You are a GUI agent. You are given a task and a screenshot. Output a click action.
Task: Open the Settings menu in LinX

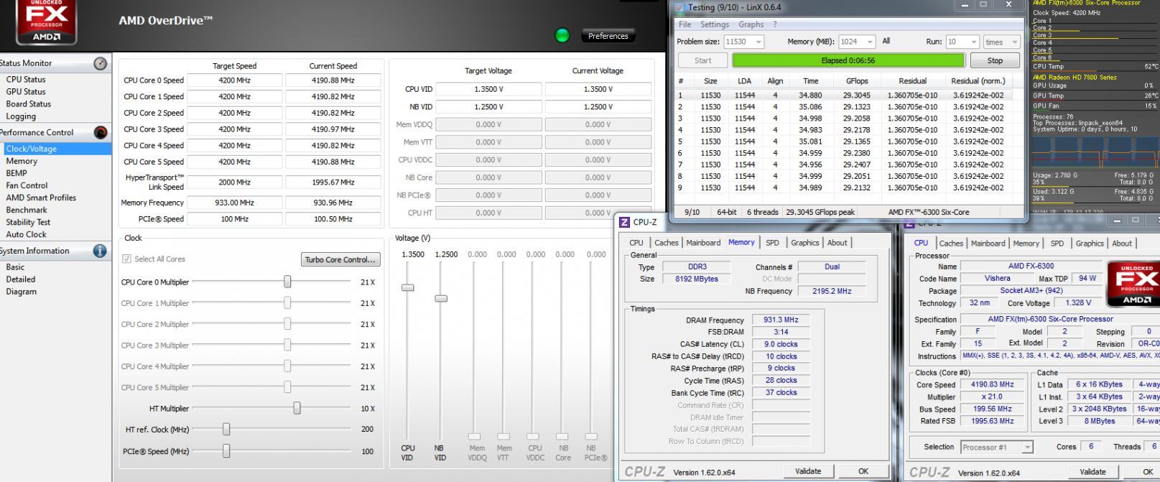715,24
